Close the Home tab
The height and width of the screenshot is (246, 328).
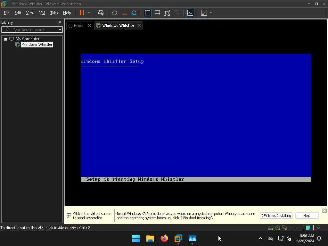pos(90,26)
